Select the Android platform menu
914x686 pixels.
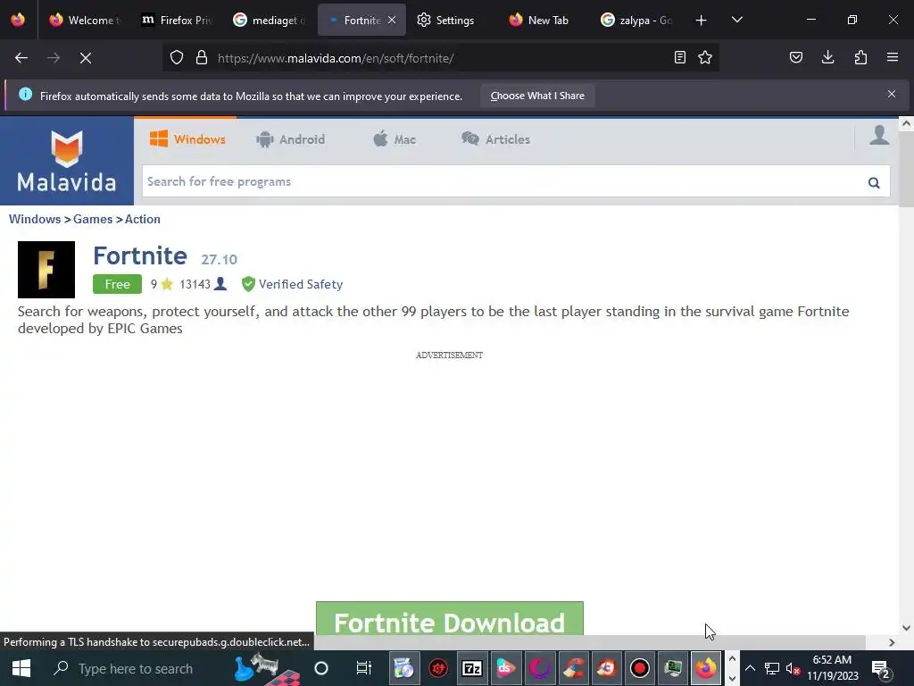click(290, 139)
